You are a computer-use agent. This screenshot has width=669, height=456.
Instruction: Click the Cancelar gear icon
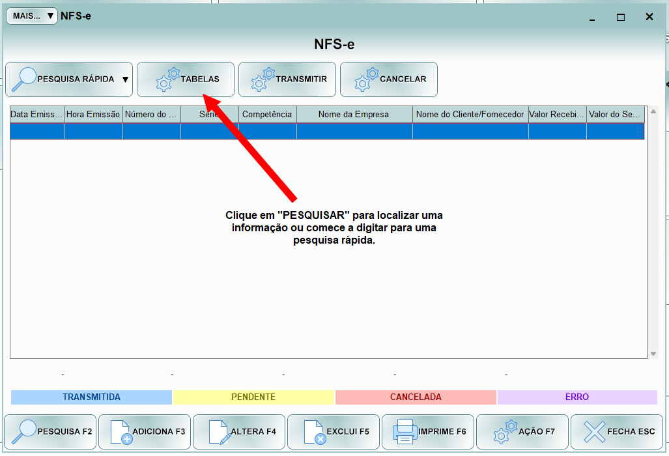366,79
